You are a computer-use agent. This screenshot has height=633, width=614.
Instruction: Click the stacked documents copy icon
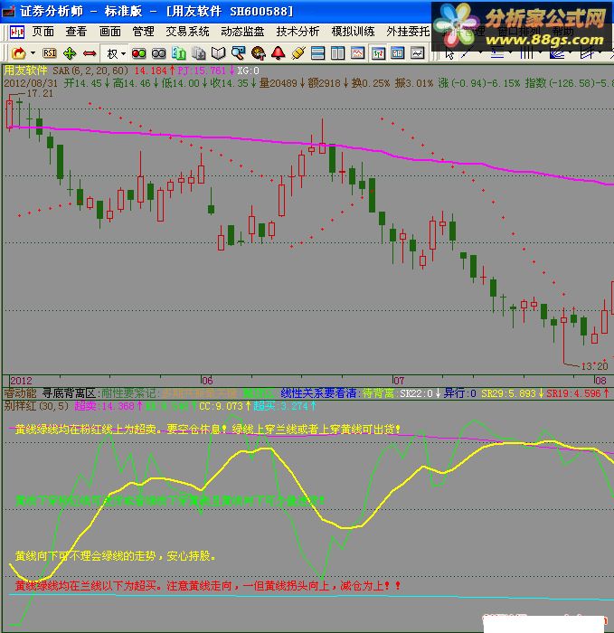[199, 53]
